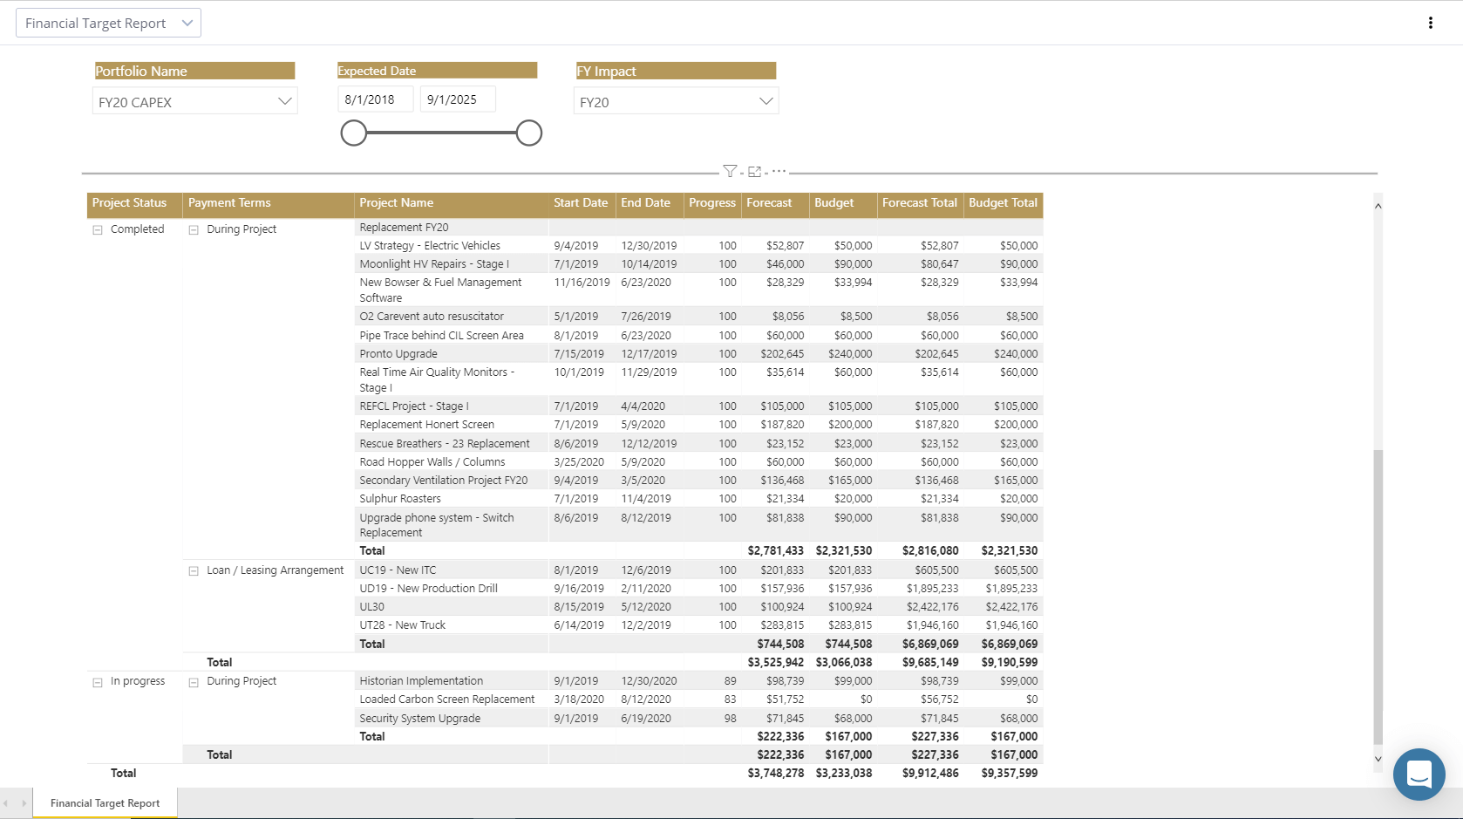Image resolution: width=1463 pixels, height=819 pixels.
Task: Open the Portfolio Name FY20 CAPEX dropdown
Action: pyautogui.click(x=194, y=101)
